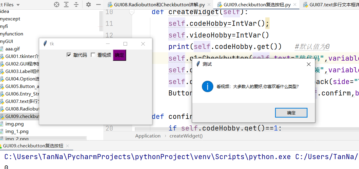The width and height of the screenshot is (359, 169).
Task: Toggle the 敲代码 checkbox in tk window
Action: pos(69,55)
